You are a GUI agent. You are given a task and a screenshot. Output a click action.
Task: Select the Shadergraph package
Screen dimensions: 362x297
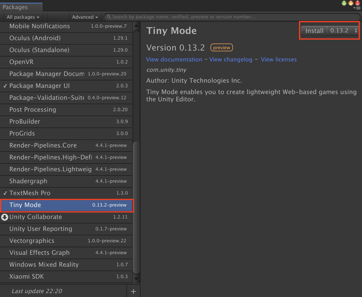pyautogui.click(x=66, y=181)
